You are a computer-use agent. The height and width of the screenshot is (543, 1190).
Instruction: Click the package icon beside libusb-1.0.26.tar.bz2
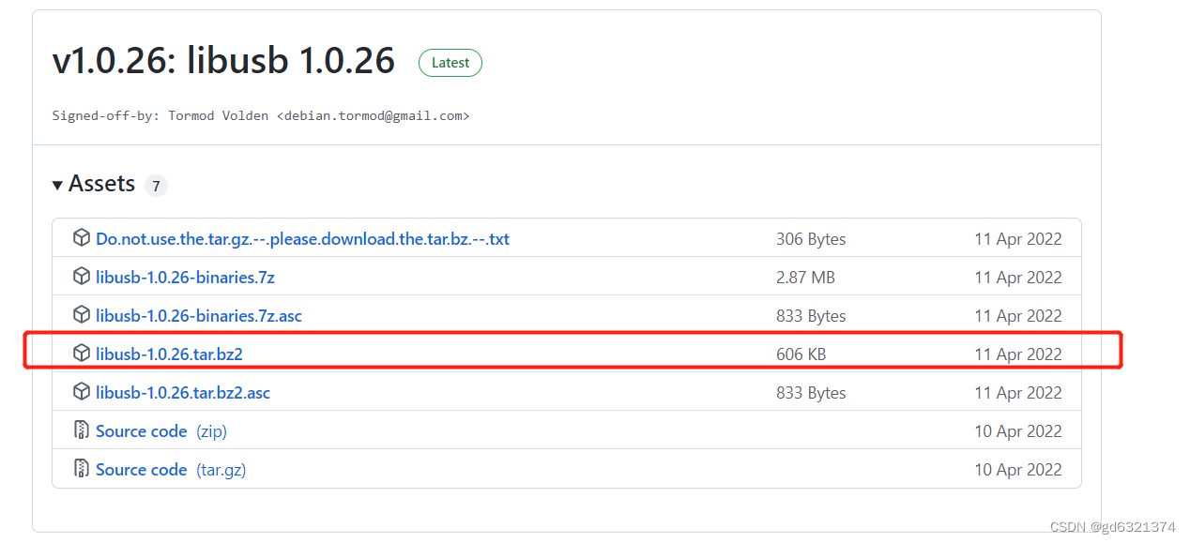tap(81, 354)
